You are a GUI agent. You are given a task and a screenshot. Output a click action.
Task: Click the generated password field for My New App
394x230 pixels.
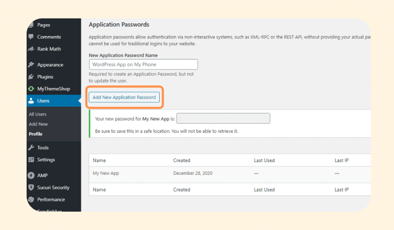(x=223, y=118)
